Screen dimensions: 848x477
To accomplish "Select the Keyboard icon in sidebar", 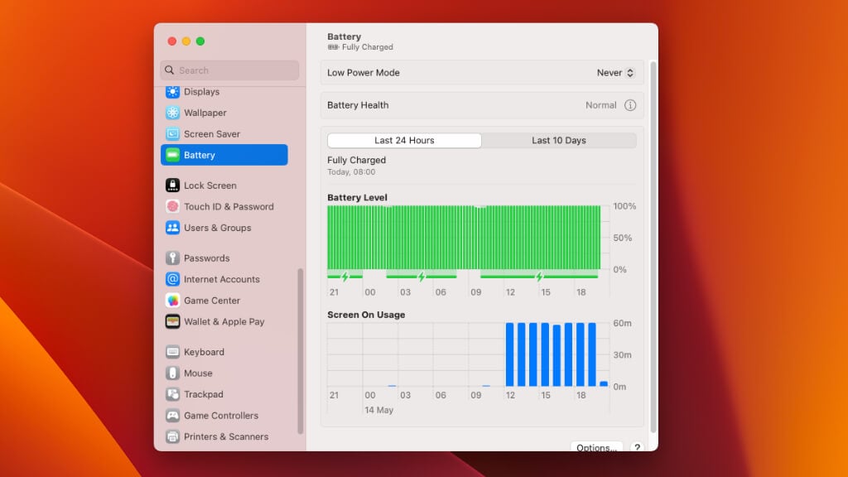I will 172,351.
